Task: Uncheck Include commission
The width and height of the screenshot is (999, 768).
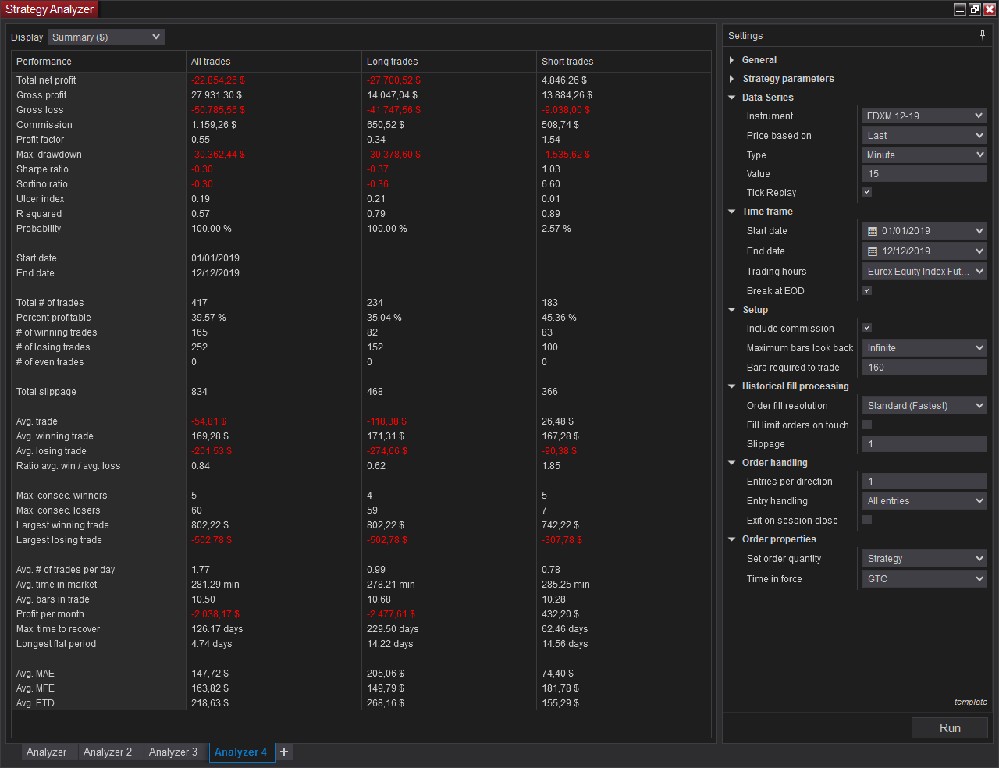Action: click(867, 328)
